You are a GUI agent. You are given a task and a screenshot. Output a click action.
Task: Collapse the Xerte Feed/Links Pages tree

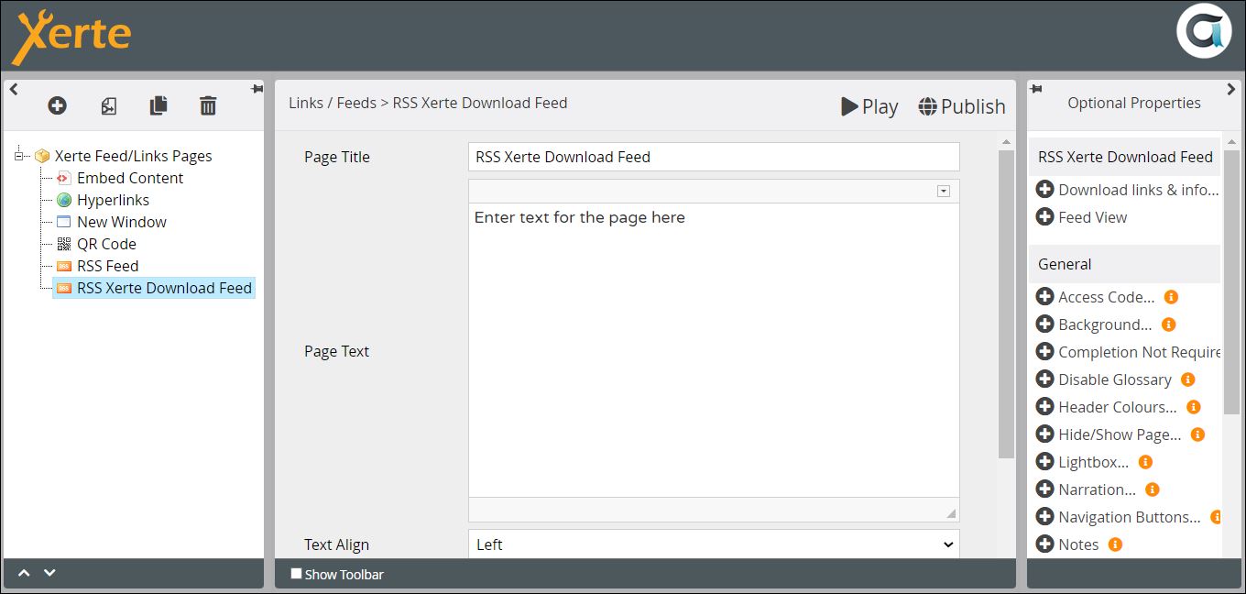(19, 156)
